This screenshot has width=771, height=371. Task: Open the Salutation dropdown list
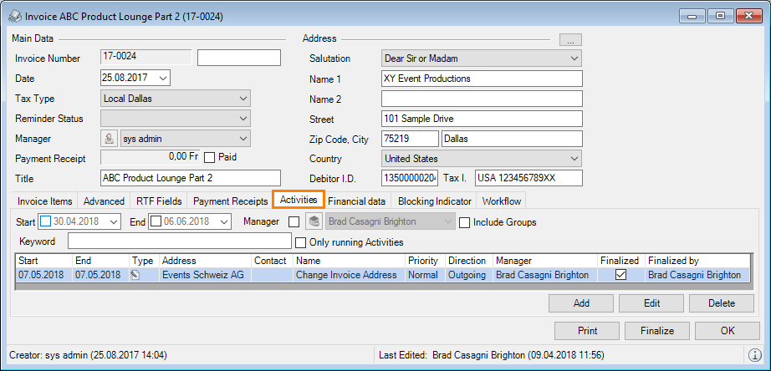click(574, 58)
